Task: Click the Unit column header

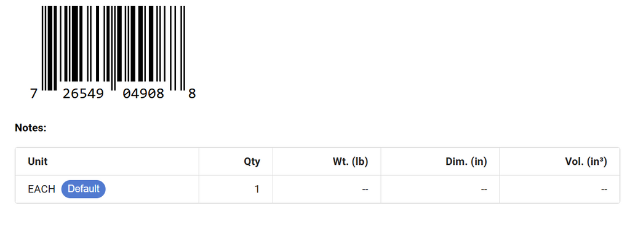Action: pos(38,162)
